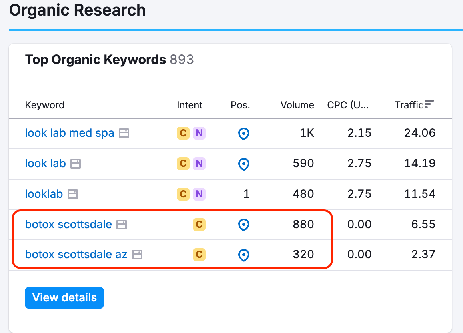Click the Keyword column header
The image size is (463, 333).
coord(45,105)
